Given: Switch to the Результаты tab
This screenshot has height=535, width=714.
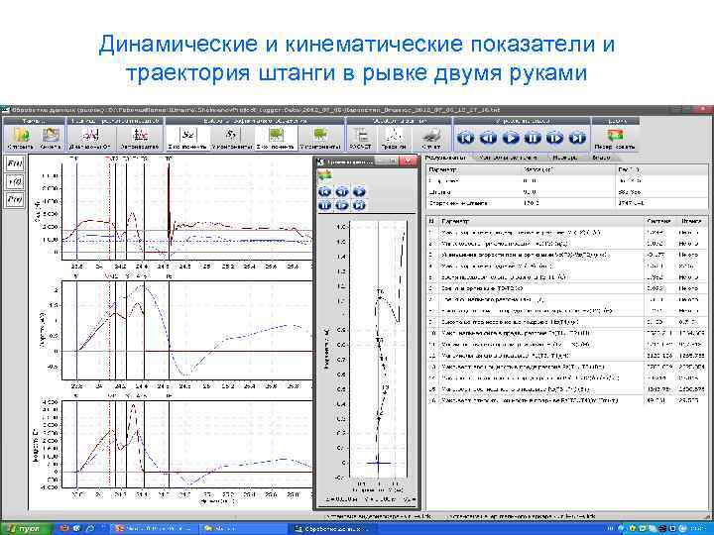Looking at the screenshot, I should [x=446, y=158].
